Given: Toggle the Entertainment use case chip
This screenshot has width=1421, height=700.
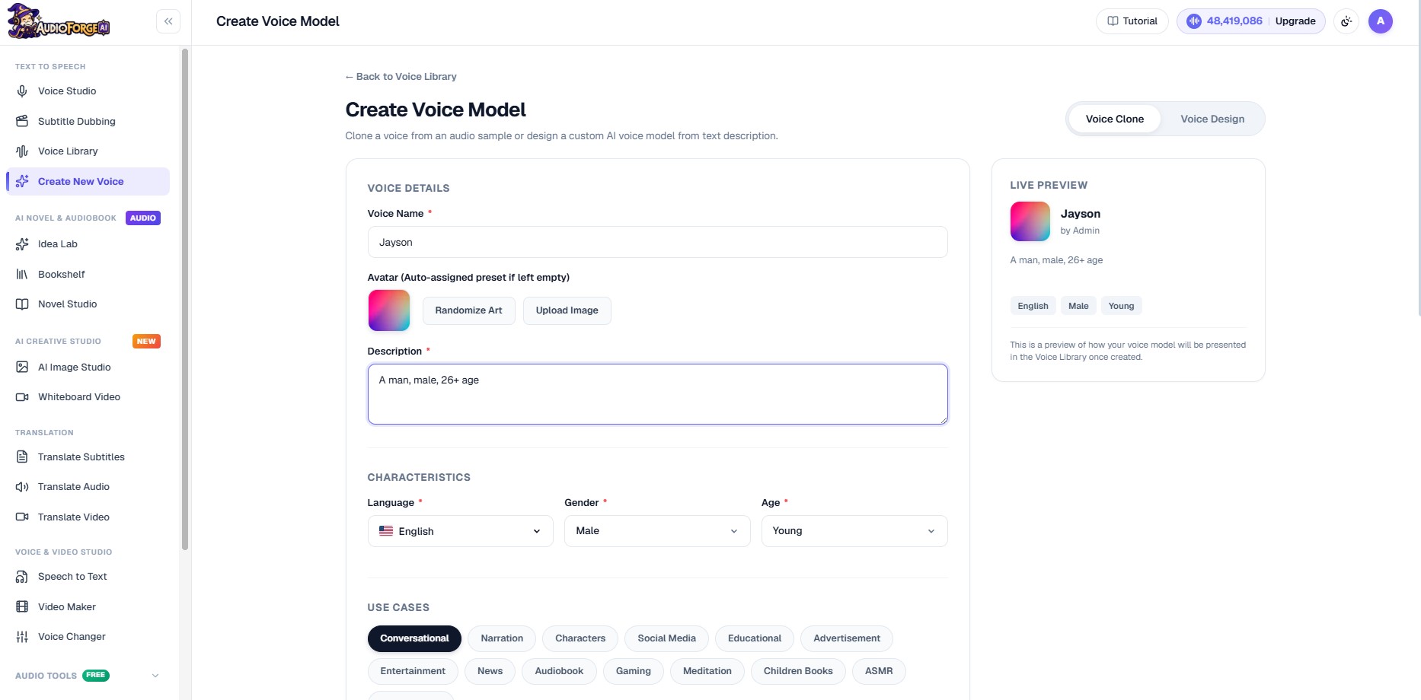Looking at the screenshot, I should point(413,671).
